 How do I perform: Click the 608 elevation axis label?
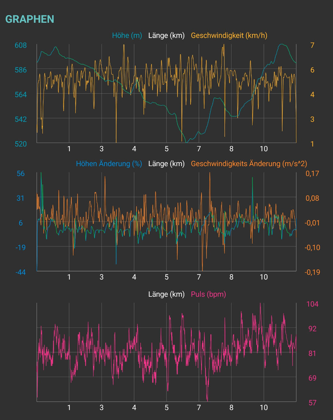click(x=20, y=45)
